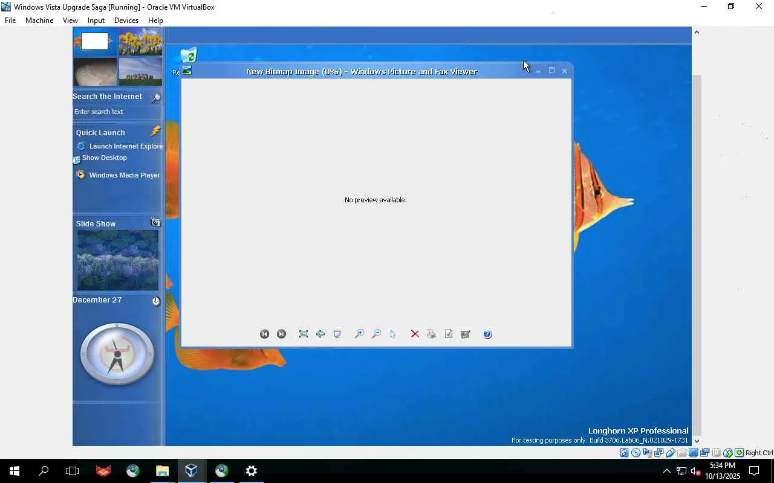Click the optical drive status icon
The height and width of the screenshot is (483, 774).
tap(636, 453)
